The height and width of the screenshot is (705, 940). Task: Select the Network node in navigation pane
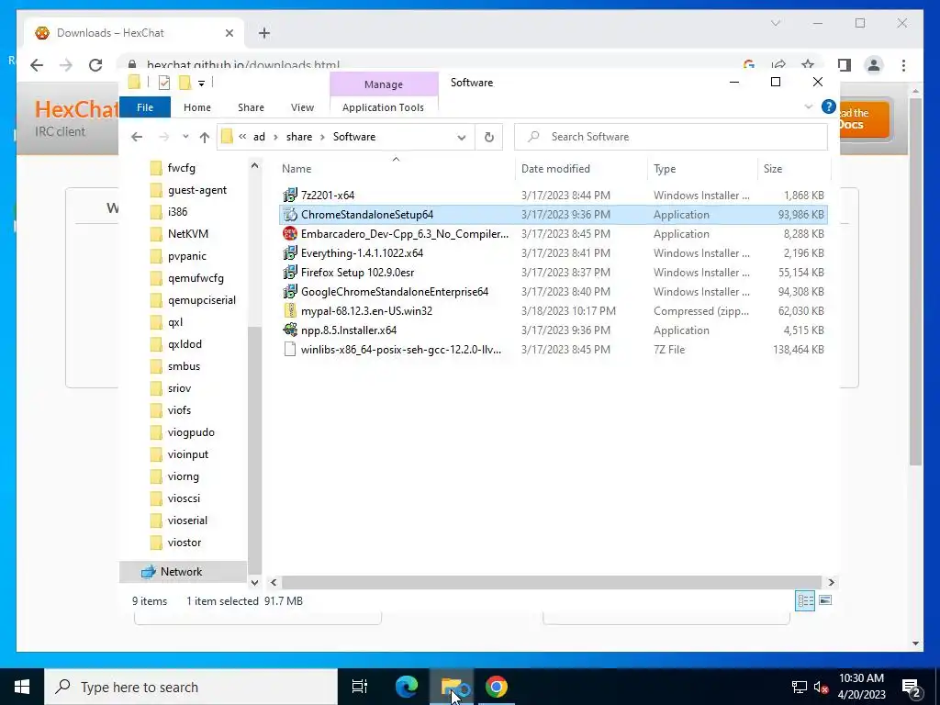181,572
